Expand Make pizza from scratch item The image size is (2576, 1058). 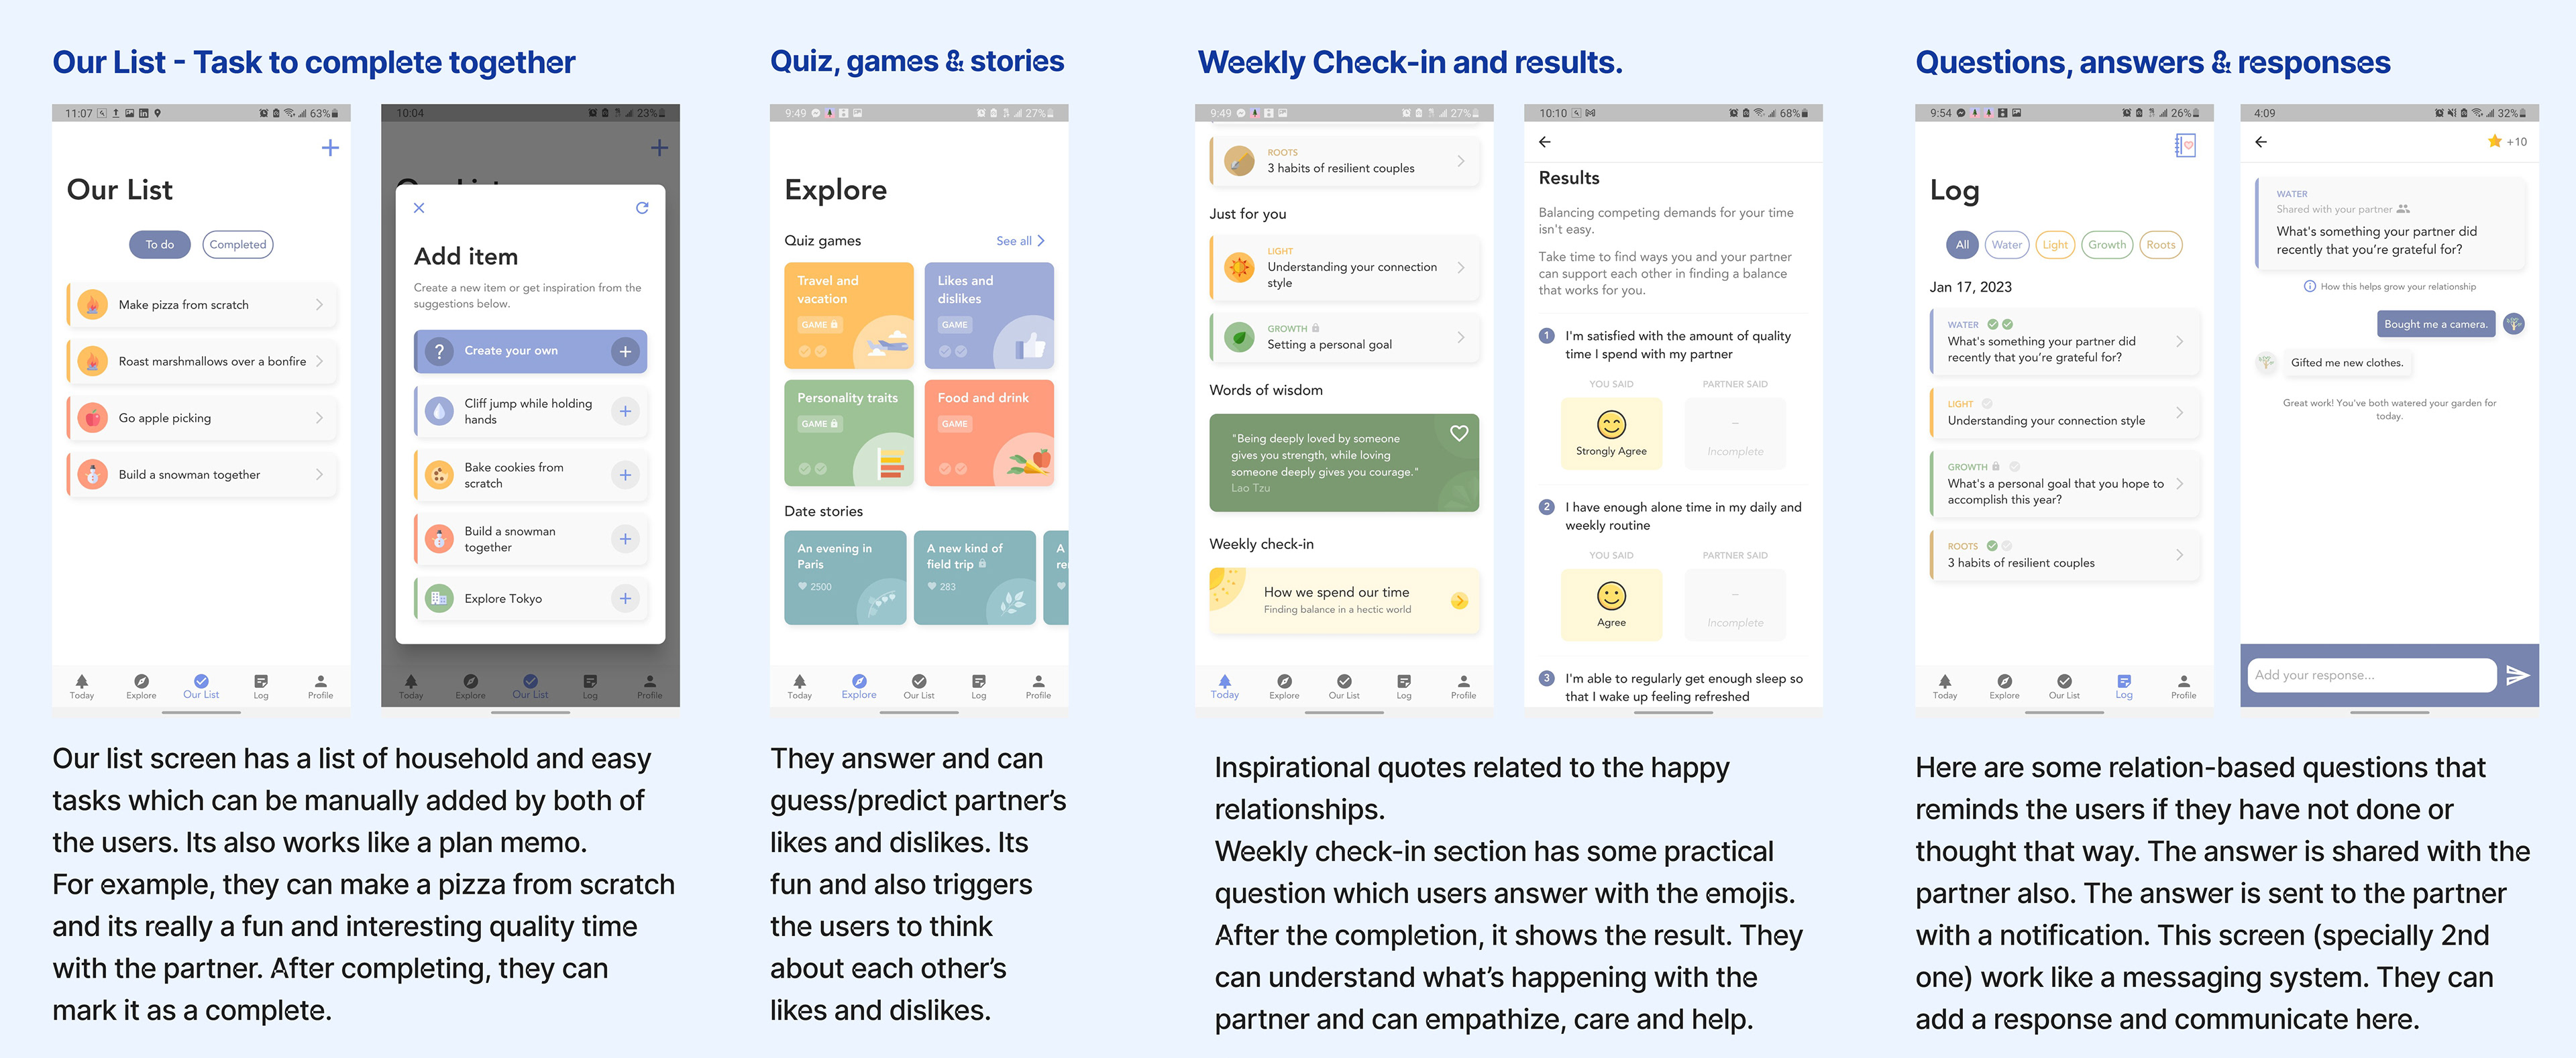click(202, 304)
